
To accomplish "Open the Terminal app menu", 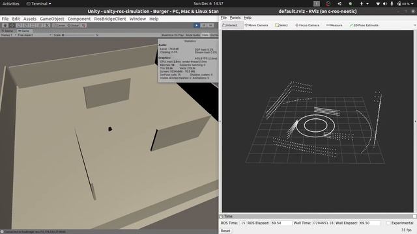I will point(39,4).
